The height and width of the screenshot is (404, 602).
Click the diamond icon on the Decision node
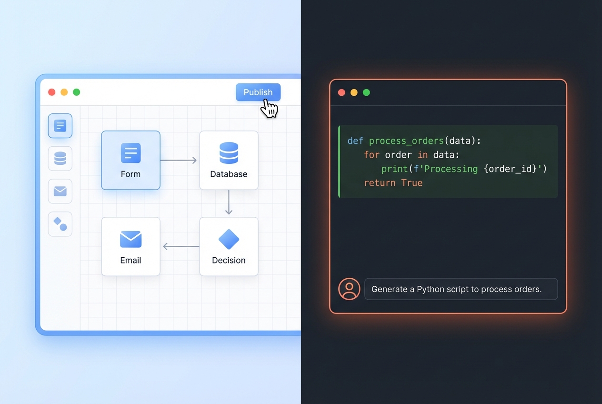click(x=229, y=238)
